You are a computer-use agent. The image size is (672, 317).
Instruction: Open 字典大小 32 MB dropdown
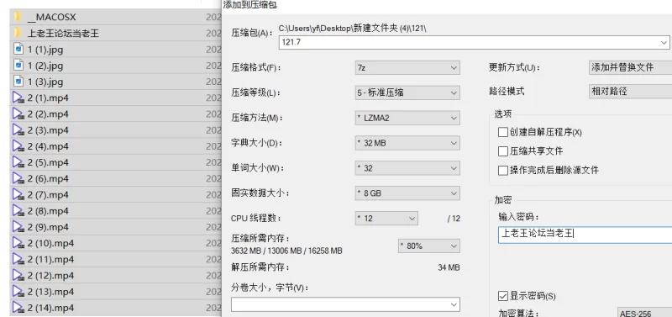click(x=407, y=143)
